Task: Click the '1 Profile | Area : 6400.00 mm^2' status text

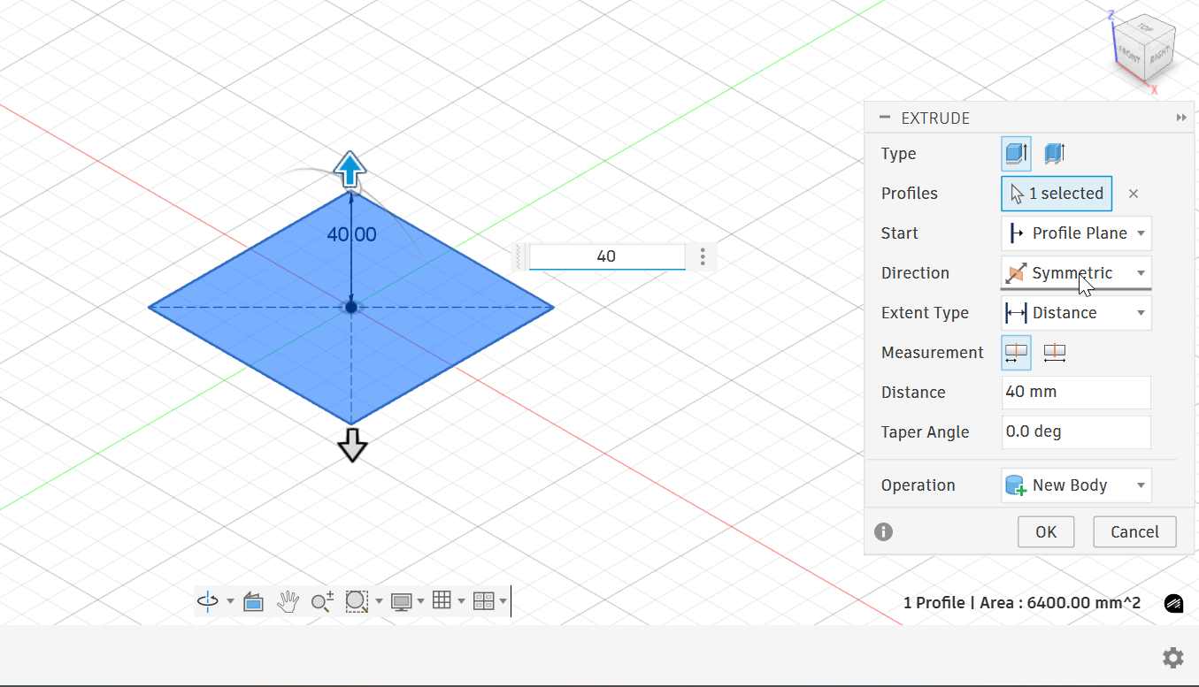Action: (1022, 603)
